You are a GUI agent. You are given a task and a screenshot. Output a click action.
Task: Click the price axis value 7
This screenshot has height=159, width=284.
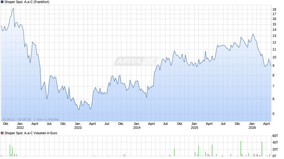[x=273, y=86]
